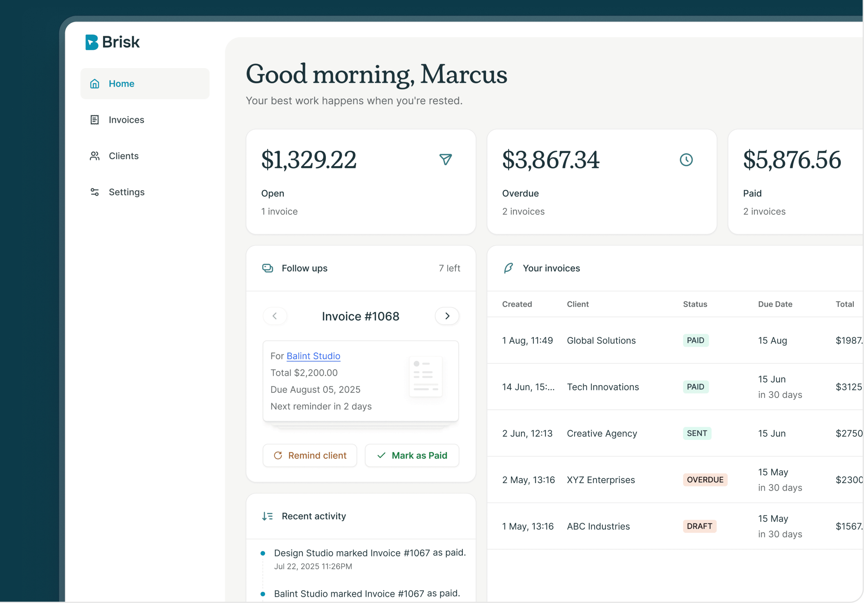
Task: Click the Home house icon in sidebar
Action: (x=95, y=84)
